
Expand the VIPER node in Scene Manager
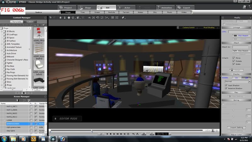[5, 120]
